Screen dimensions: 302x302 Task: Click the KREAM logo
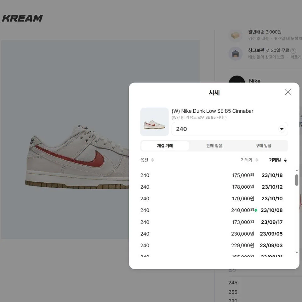[22, 18]
